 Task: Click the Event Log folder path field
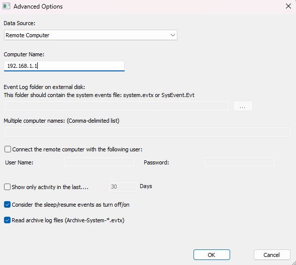[x=116, y=106]
